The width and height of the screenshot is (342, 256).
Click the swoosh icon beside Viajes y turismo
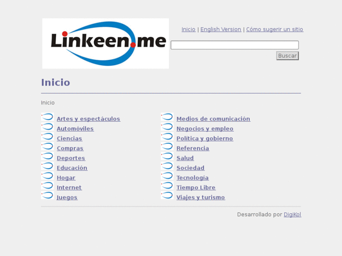[167, 195]
